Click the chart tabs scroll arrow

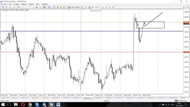pos(189,98)
